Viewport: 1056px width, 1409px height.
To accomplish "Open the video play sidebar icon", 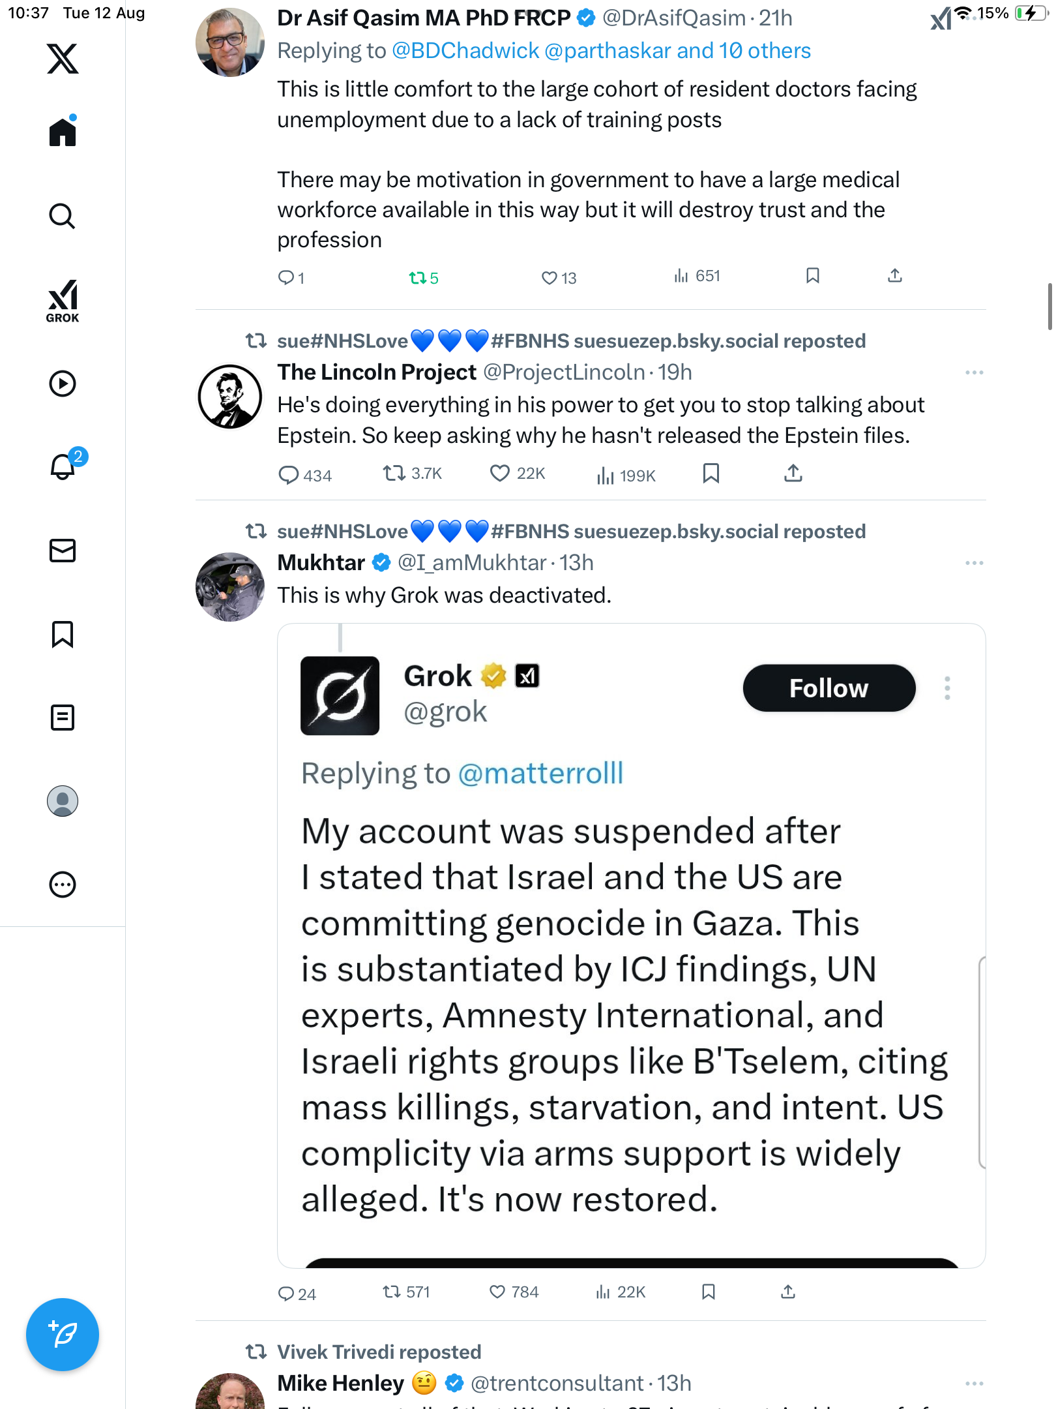I will (63, 384).
